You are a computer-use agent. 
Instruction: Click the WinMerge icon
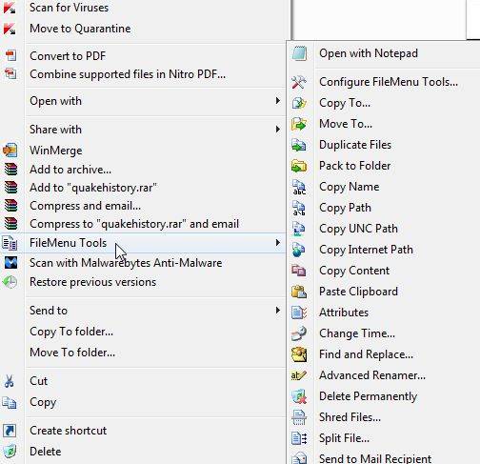(x=10, y=151)
